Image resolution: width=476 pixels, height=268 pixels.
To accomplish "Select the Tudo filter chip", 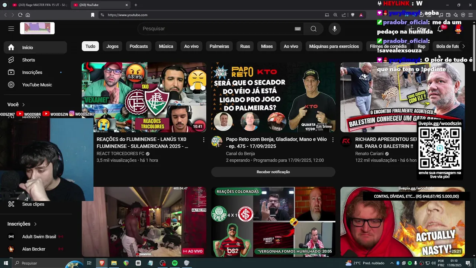I will pyautogui.click(x=90, y=46).
